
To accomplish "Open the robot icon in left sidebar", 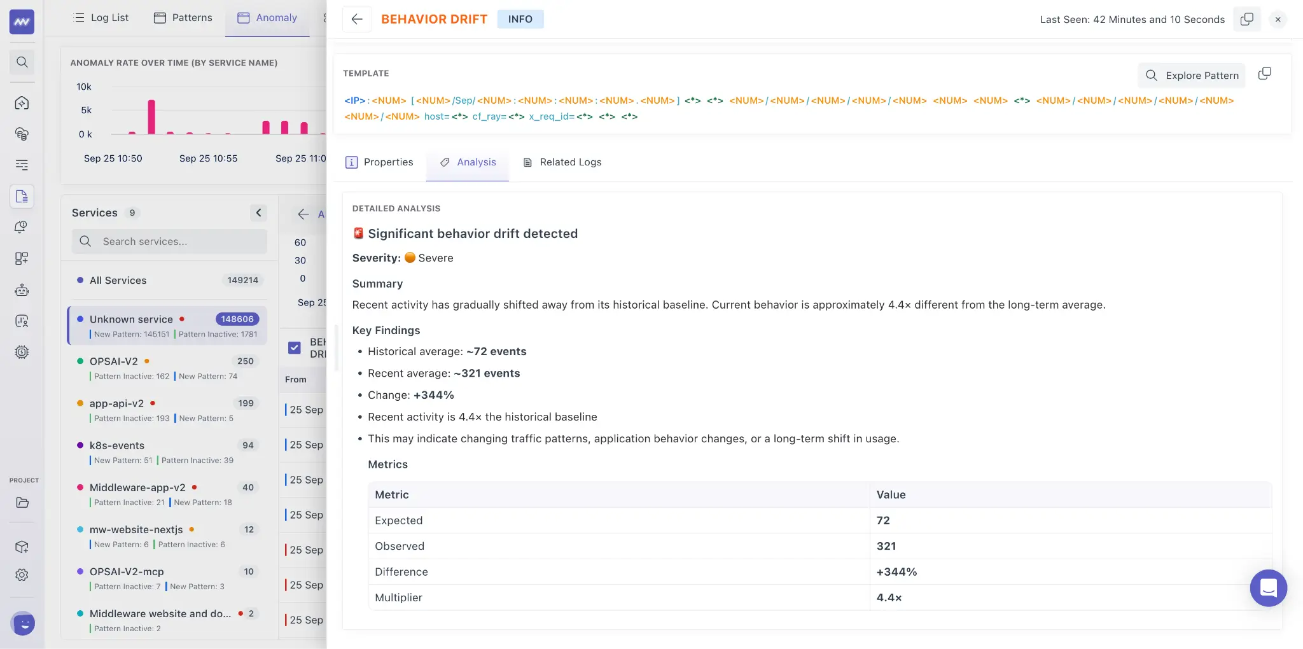I will point(22,290).
